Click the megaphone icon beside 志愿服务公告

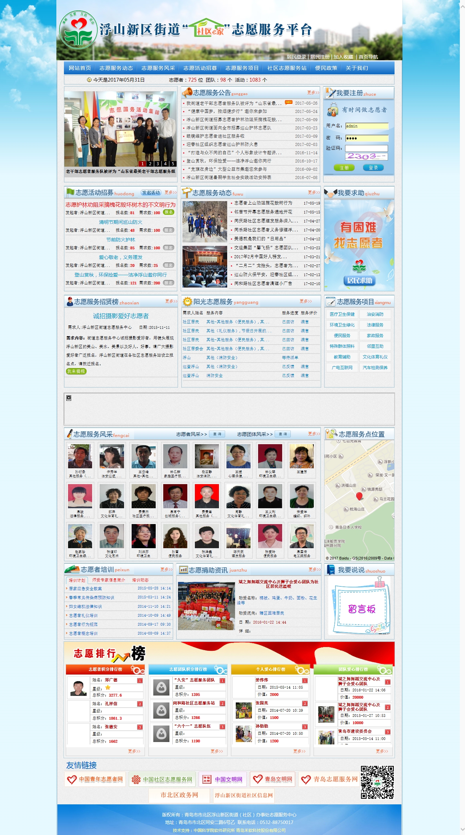187,92
